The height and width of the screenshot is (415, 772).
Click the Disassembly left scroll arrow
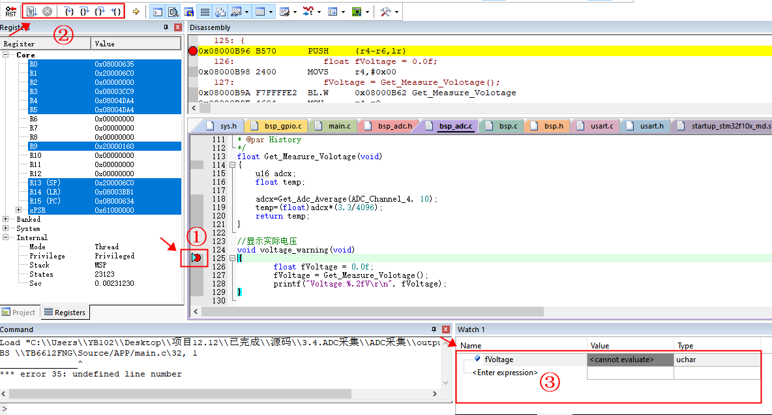194,108
